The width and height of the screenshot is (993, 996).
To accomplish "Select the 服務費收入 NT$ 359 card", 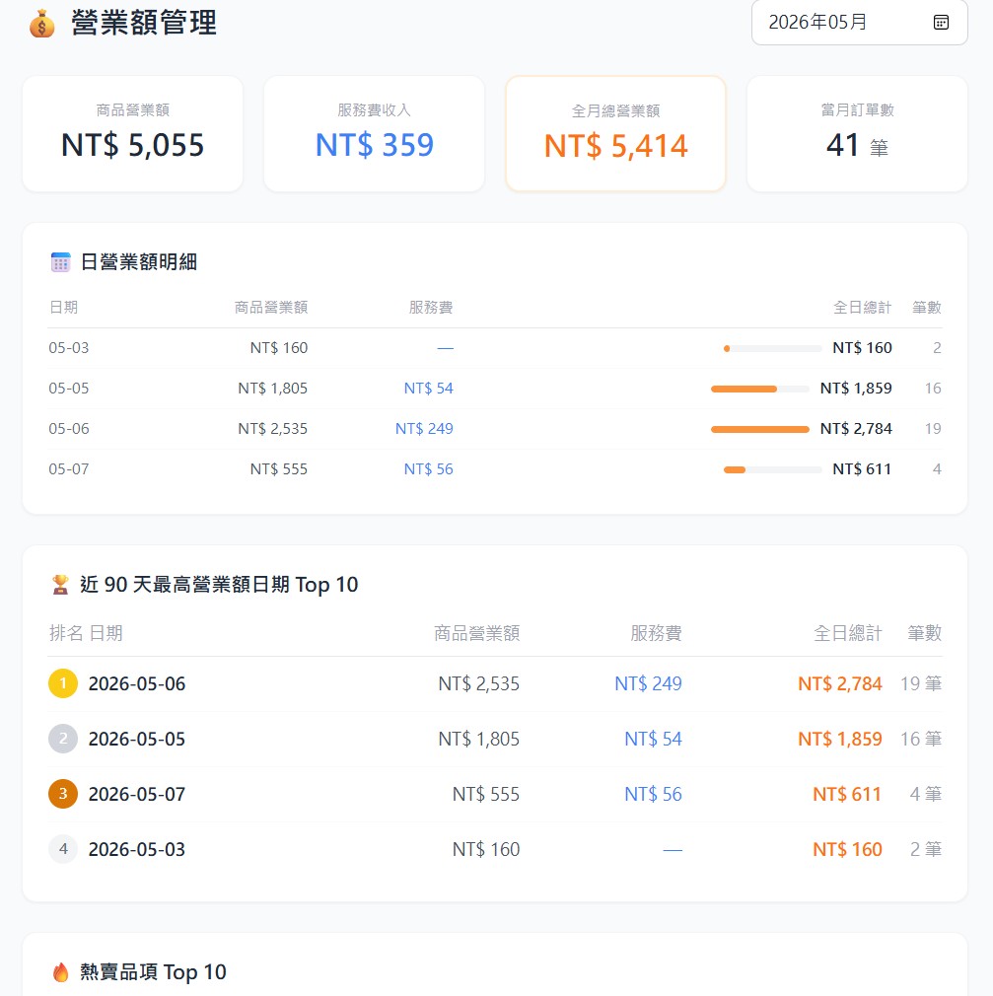I will click(x=374, y=134).
